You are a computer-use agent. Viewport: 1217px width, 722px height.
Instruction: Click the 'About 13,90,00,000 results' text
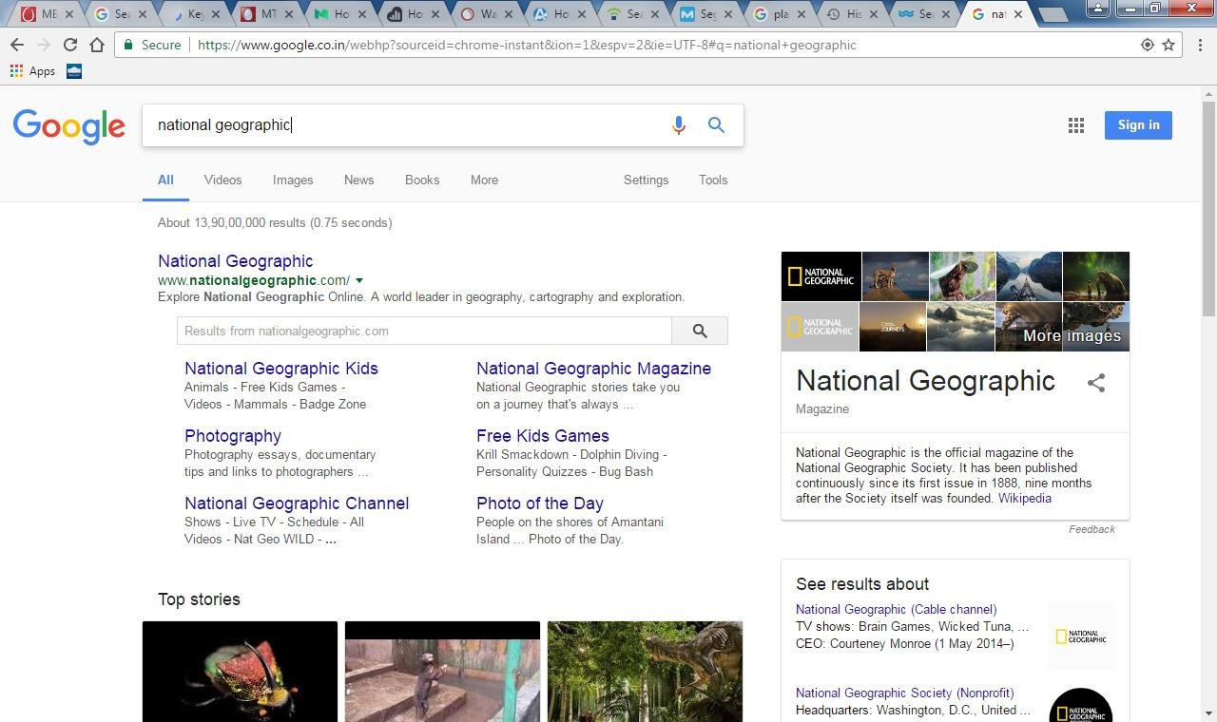[x=275, y=222]
